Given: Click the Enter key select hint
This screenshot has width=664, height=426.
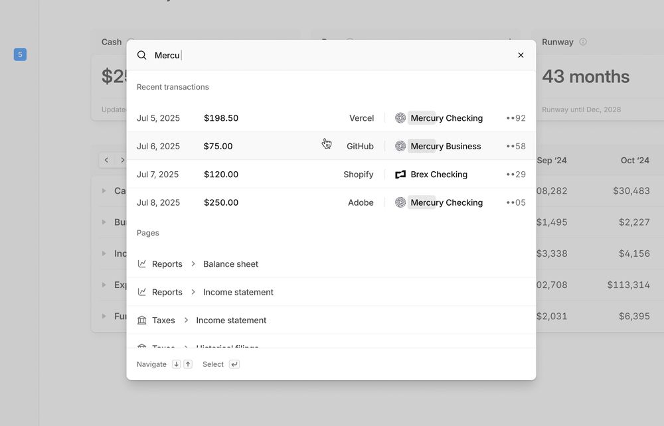Looking at the screenshot, I should 234,364.
